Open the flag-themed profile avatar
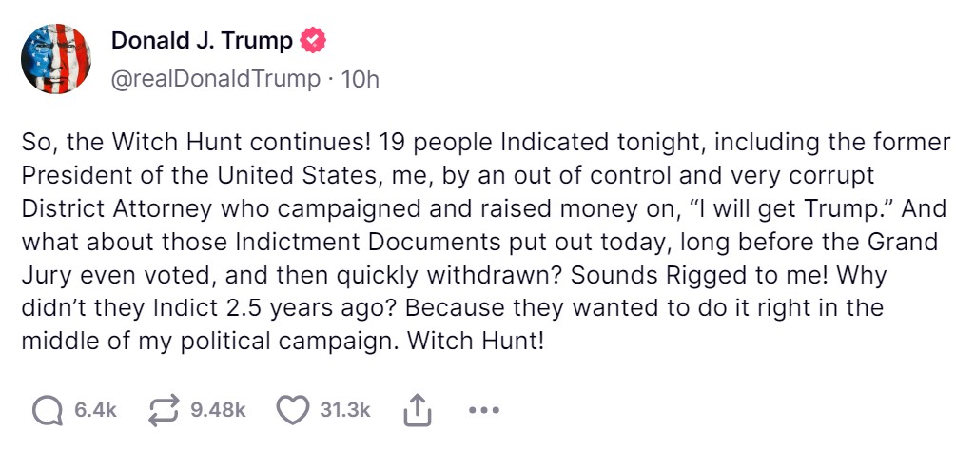Screen dimensions: 975x451 click(56, 59)
